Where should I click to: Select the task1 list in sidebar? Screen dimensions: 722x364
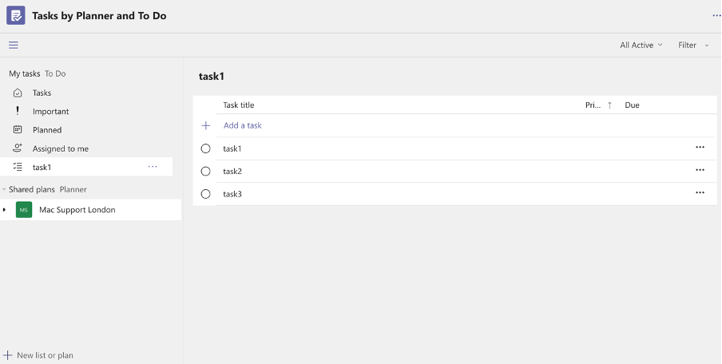(42, 167)
